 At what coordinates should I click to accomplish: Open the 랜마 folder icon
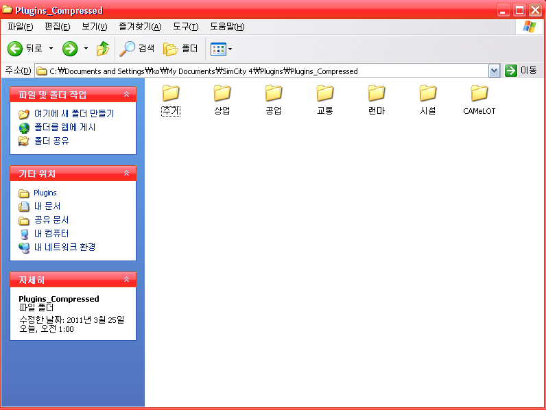point(377,93)
